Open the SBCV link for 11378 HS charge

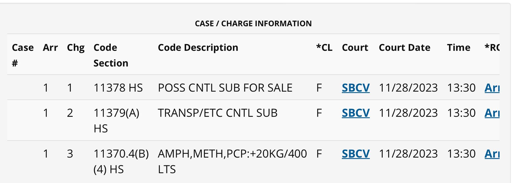point(355,88)
